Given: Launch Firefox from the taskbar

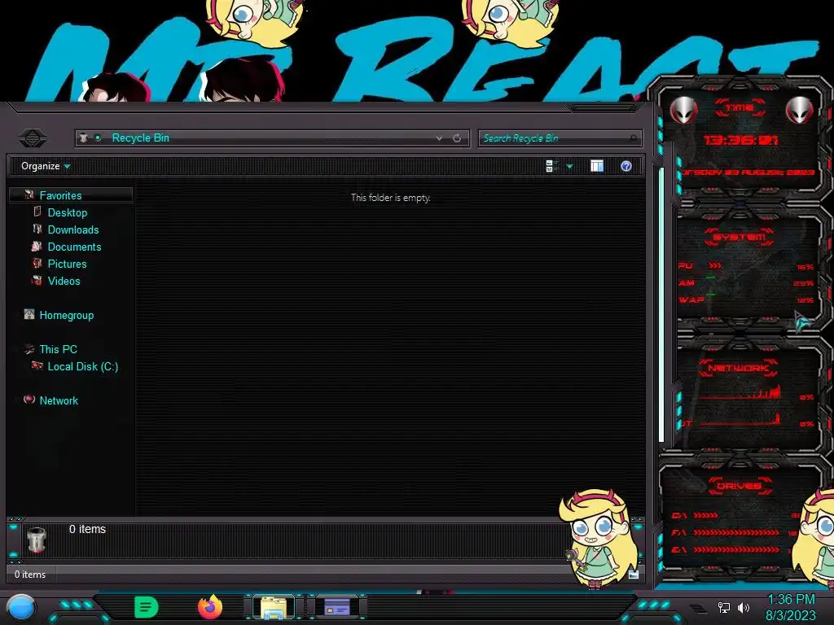Looking at the screenshot, I should 210,607.
